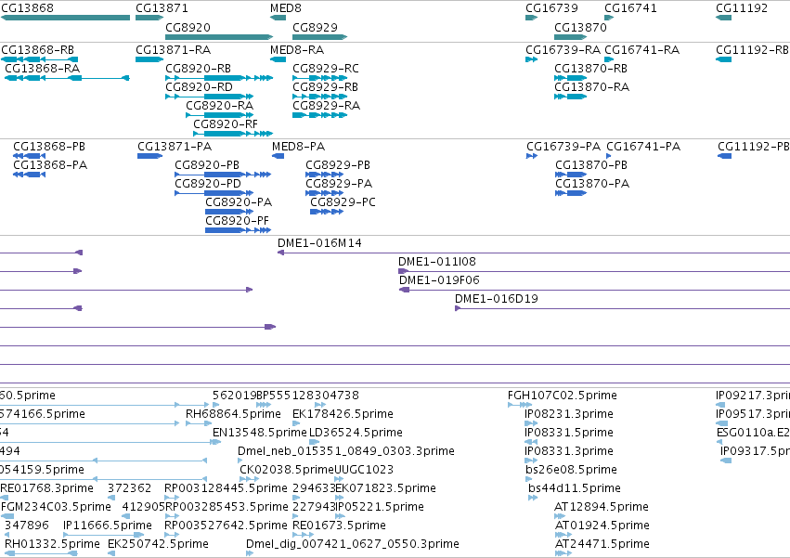Image resolution: width=790 pixels, height=558 pixels.
Task: Open protein label CG13871-PA
Action: (x=175, y=147)
